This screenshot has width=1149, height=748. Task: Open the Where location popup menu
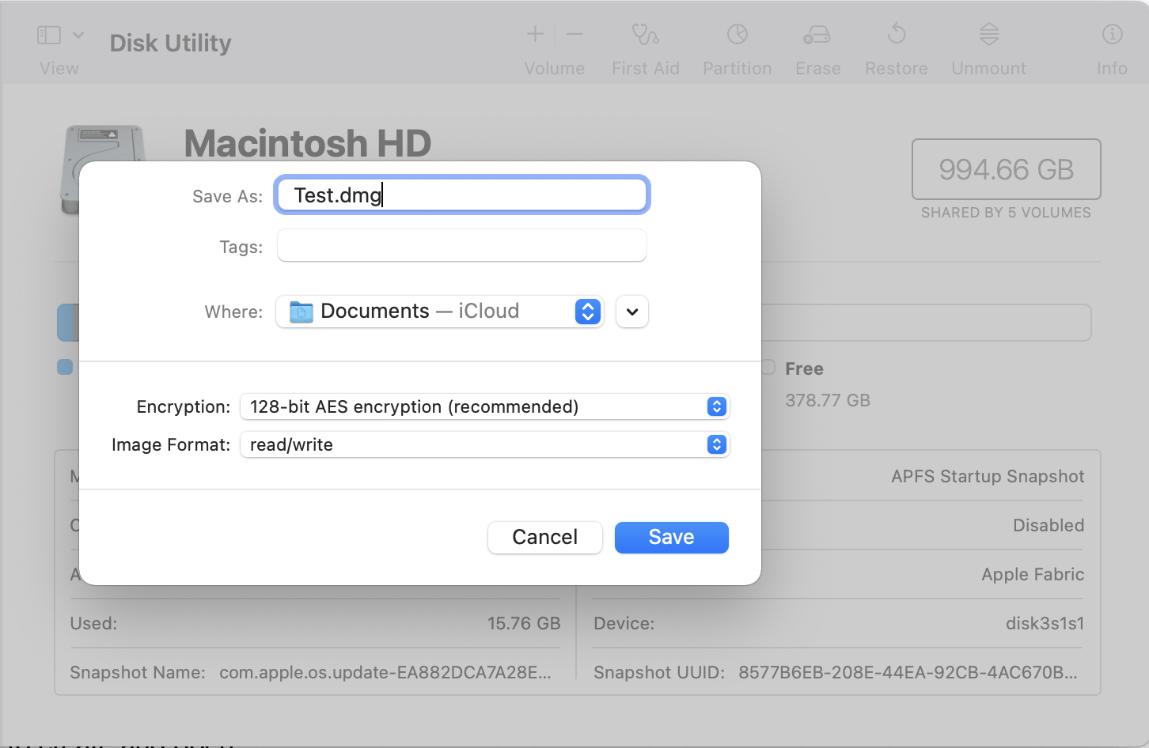coord(439,312)
